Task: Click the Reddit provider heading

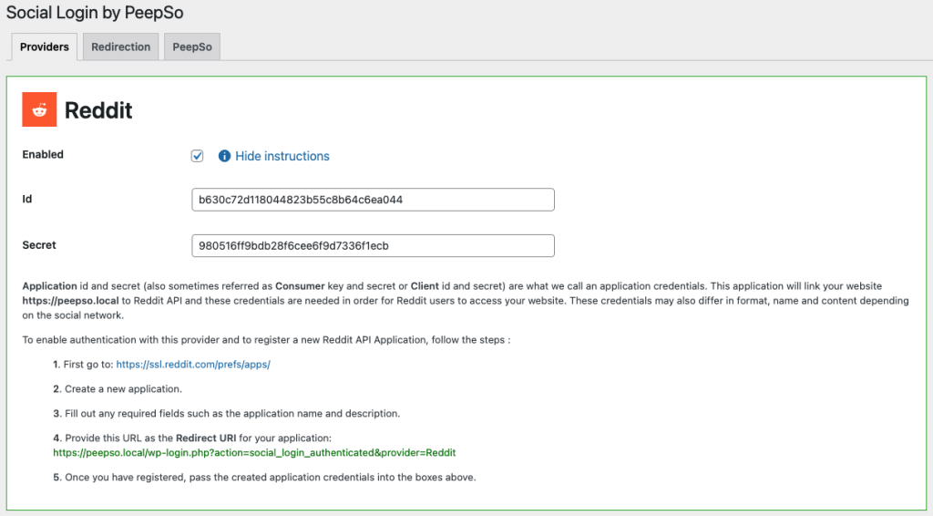Action: pyautogui.click(x=98, y=110)
